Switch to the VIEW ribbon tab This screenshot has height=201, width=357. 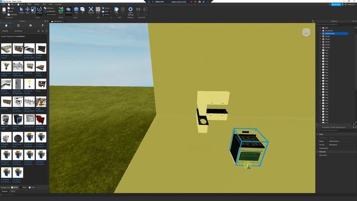[51, 4]
